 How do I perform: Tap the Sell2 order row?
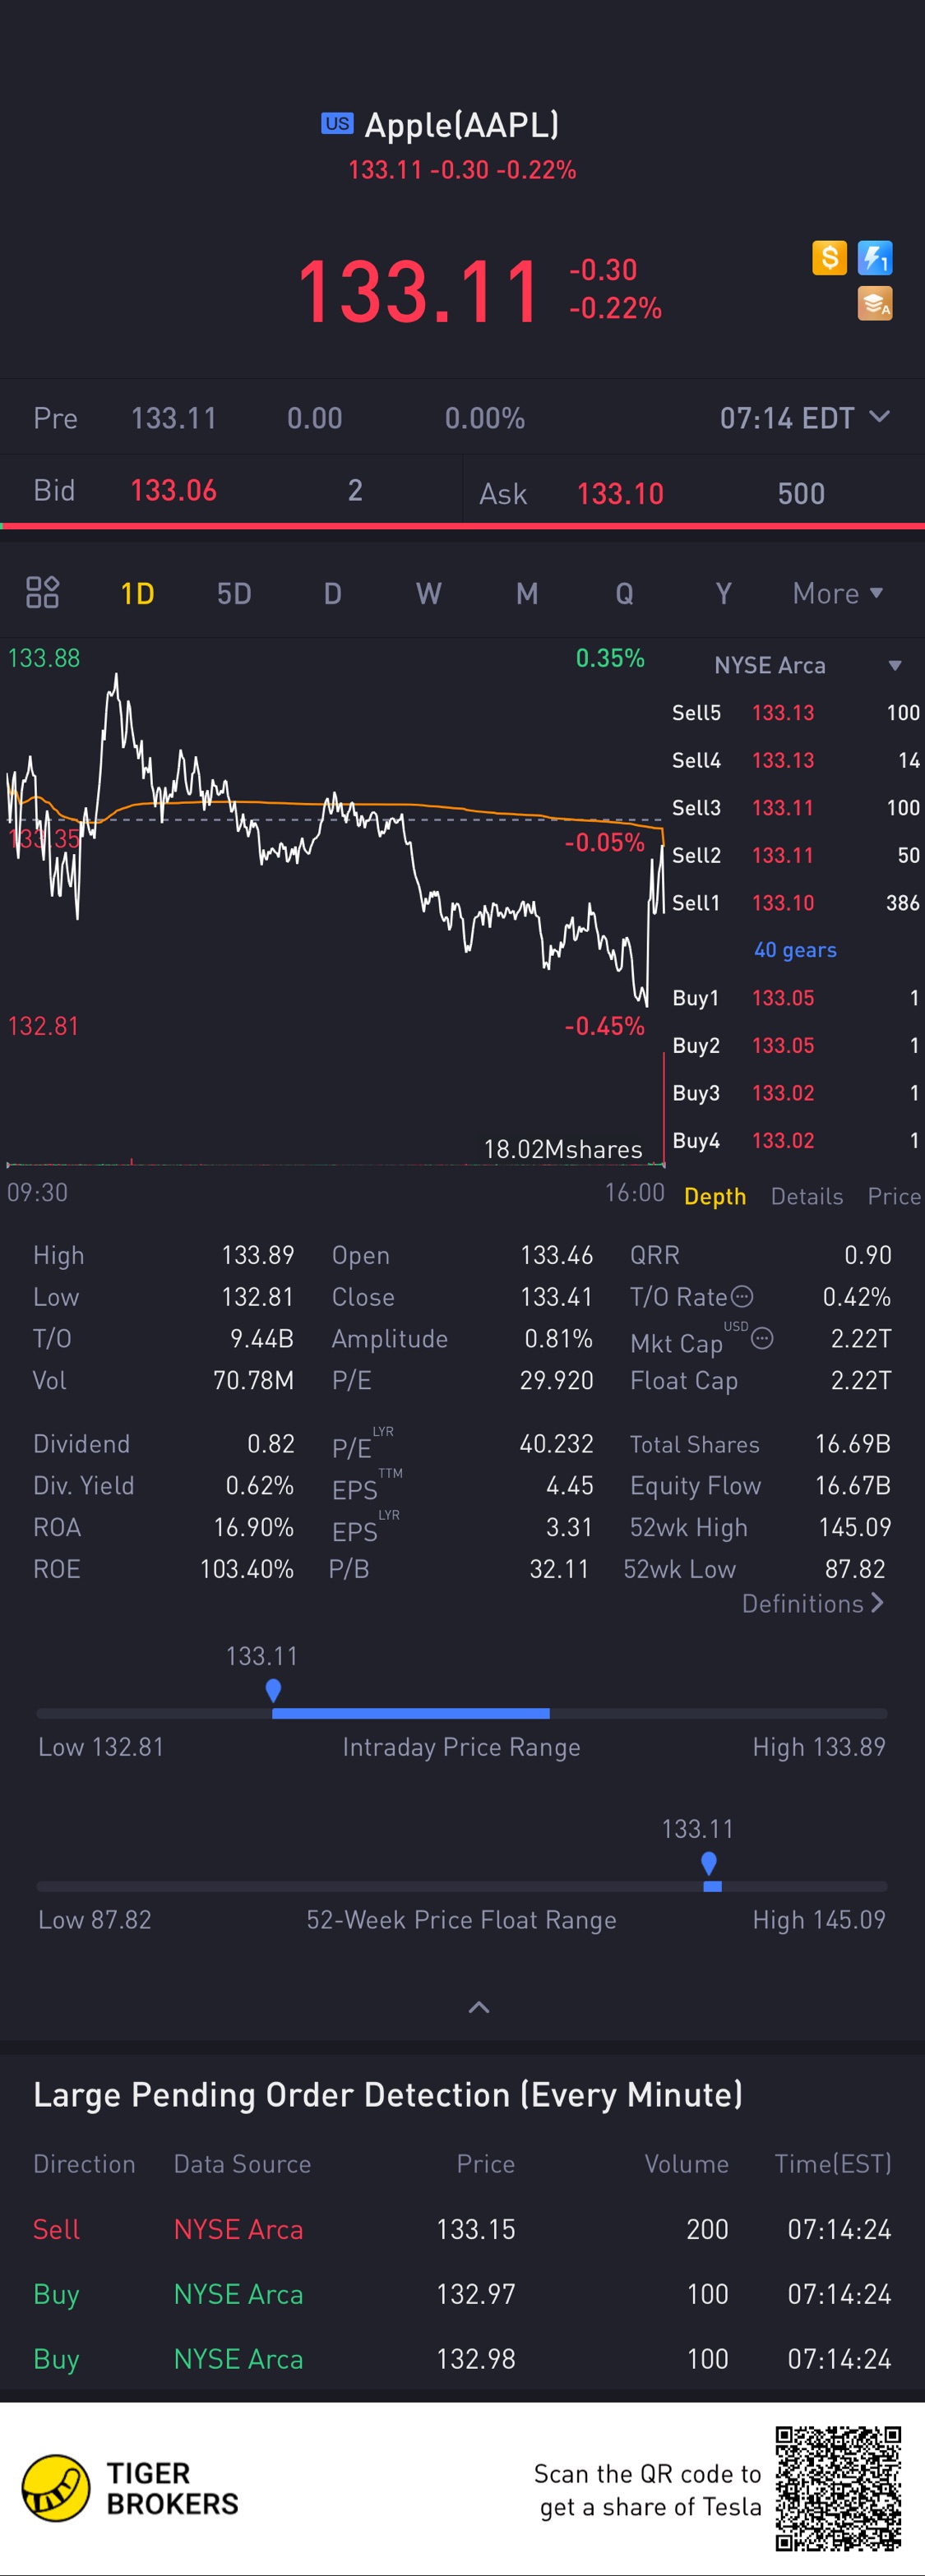(x=795, y=855)
